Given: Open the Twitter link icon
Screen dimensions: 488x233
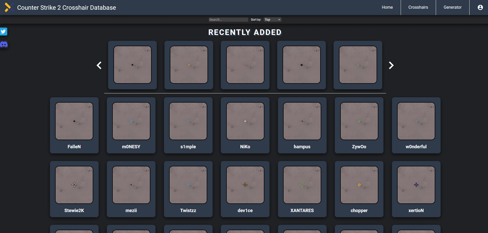Looking at the screenshot, I should [3, 32].
